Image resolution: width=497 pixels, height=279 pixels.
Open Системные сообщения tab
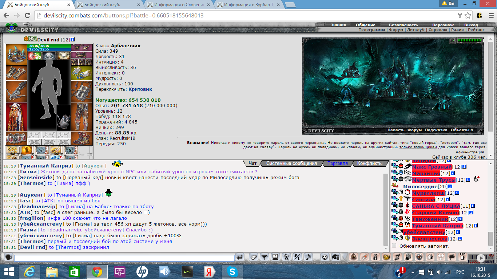coord(291,163)
